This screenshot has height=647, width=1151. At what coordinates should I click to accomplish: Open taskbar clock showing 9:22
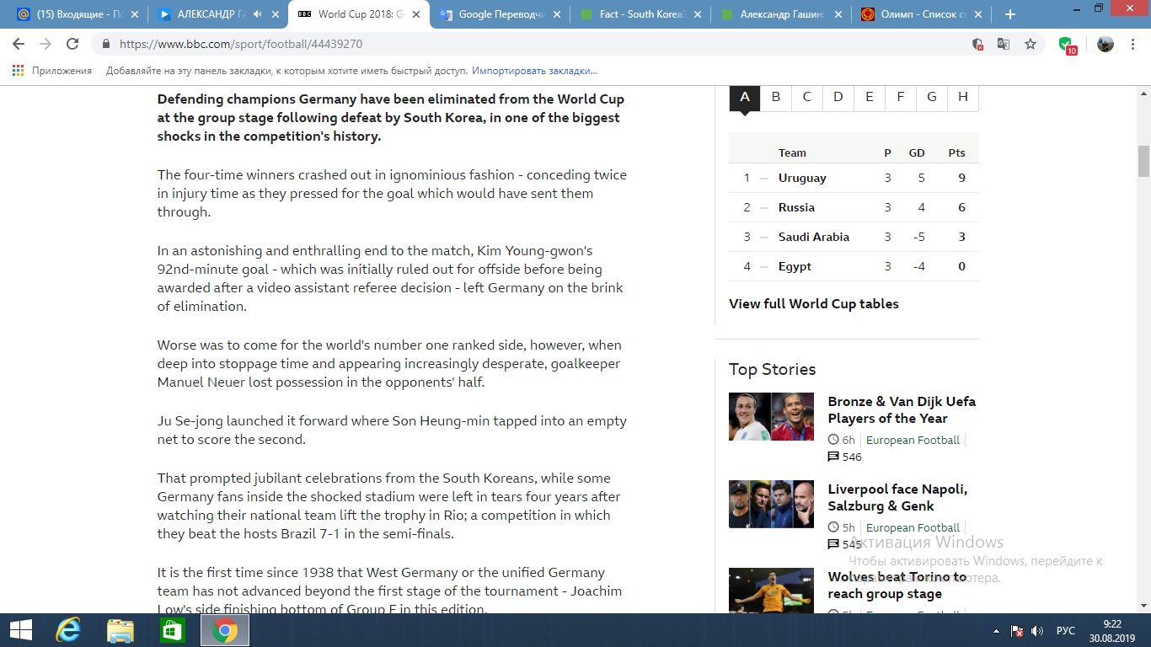[1112, 630]
